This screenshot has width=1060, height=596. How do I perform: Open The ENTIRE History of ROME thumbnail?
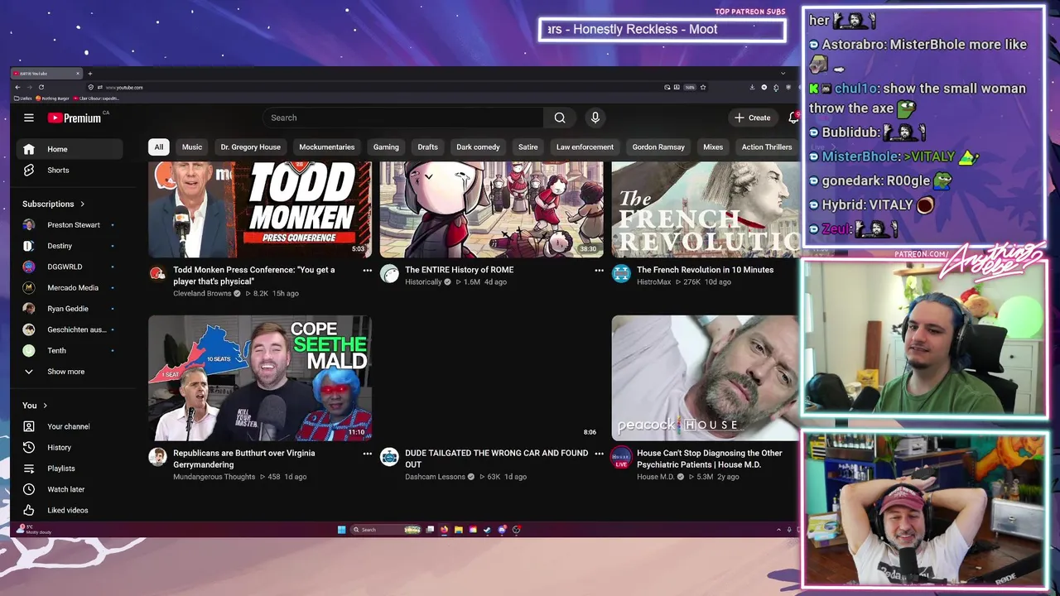pyautogui.click(x=492, y=209)
